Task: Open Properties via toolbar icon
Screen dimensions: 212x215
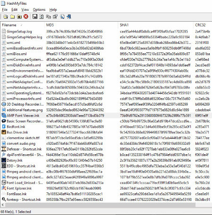Action: click(55, 17)
